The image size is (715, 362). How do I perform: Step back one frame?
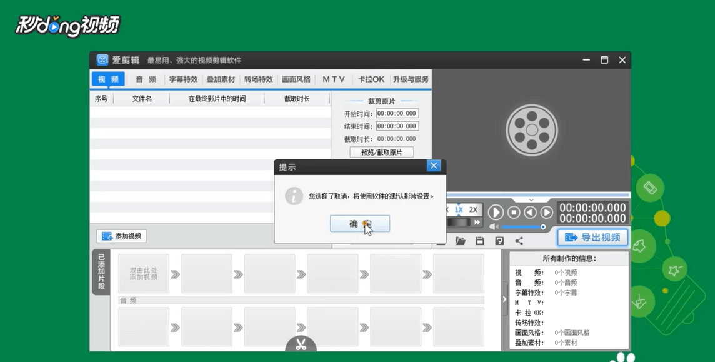pyautogui.click(x=530, y=213)
